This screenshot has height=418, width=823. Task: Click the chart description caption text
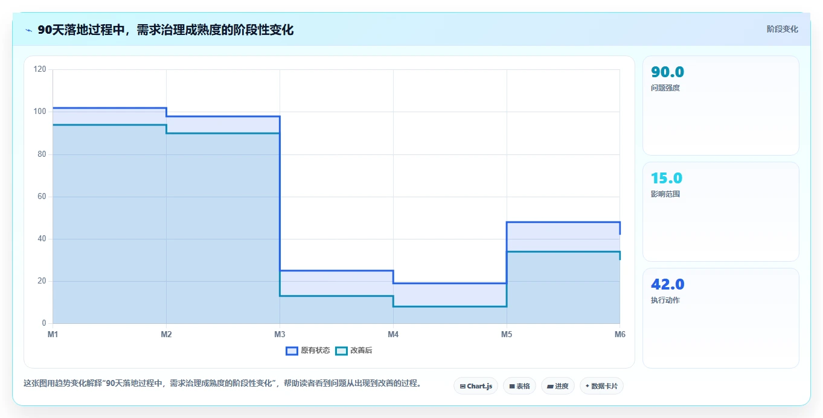tap(222, 383)
